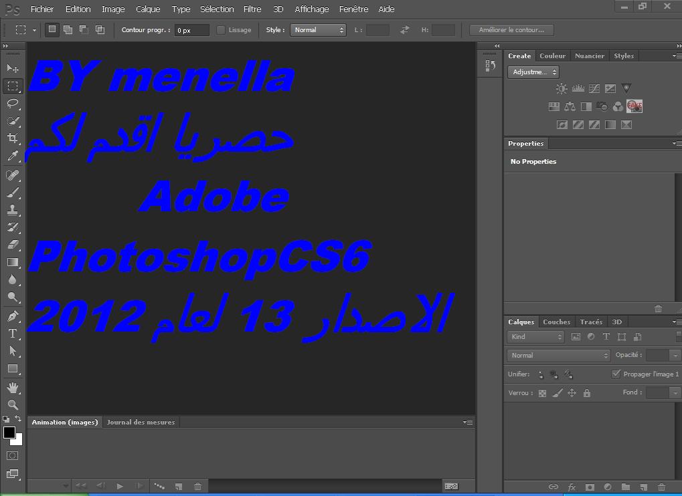
Task: Toggle lock transparent pixels in Verrou
Action: tap(542, 393)
